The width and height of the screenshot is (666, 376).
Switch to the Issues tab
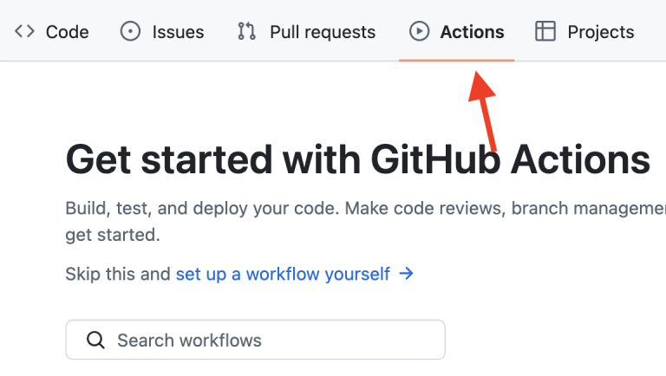point(178,32)
